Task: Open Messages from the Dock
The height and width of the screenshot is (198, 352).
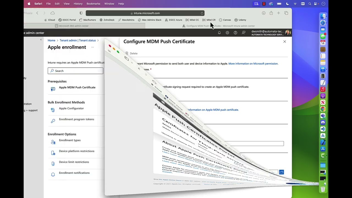Action: [x=323, y=36]
